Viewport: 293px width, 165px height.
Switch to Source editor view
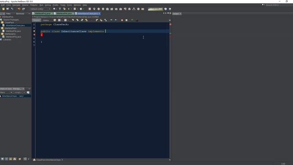click(37, 20)
